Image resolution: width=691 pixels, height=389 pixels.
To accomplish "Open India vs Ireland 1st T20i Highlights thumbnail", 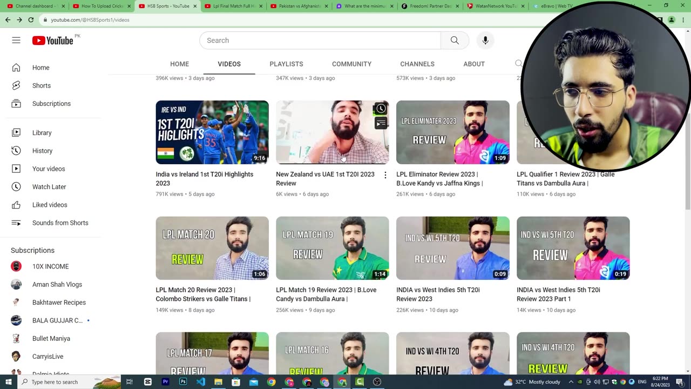I will click(212, 132).
